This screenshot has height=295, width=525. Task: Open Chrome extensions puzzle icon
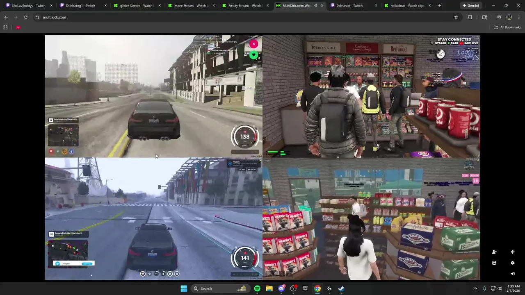pos(470,17)
